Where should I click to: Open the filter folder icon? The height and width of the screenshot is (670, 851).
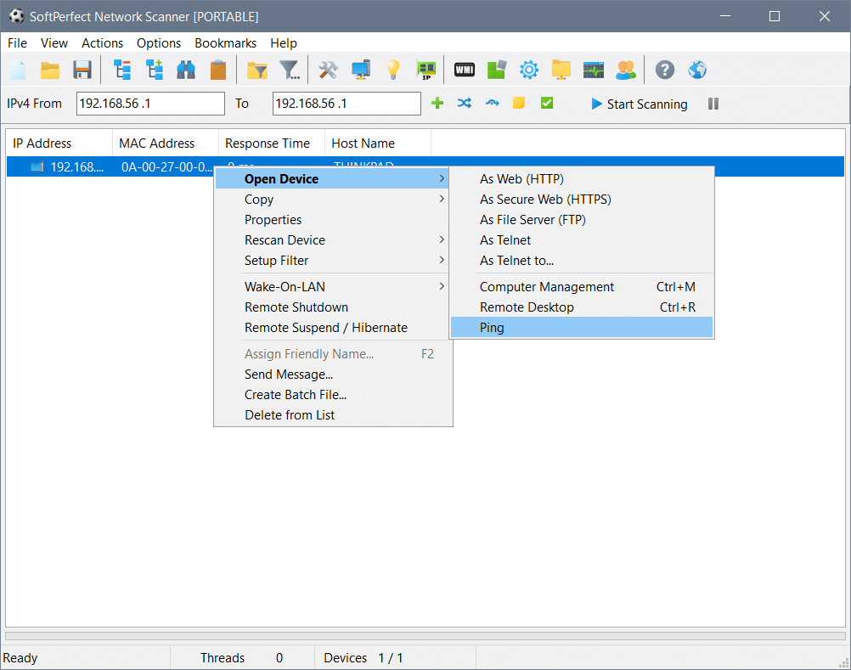click(x=257, y=70)
